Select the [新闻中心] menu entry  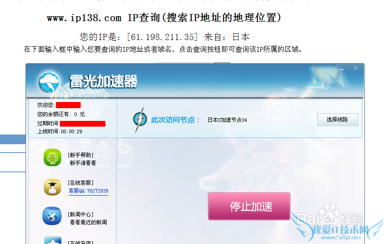[x=81, y=215]
